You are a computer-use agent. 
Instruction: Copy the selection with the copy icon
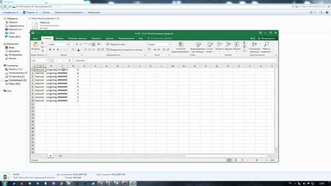42,47
